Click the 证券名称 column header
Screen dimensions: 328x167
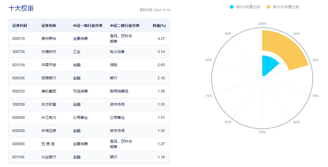tap(49, 26)
